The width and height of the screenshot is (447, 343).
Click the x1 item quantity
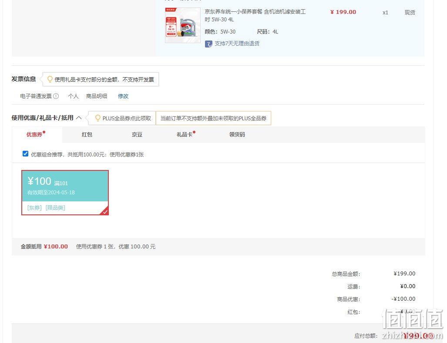[x=385, y=13]
